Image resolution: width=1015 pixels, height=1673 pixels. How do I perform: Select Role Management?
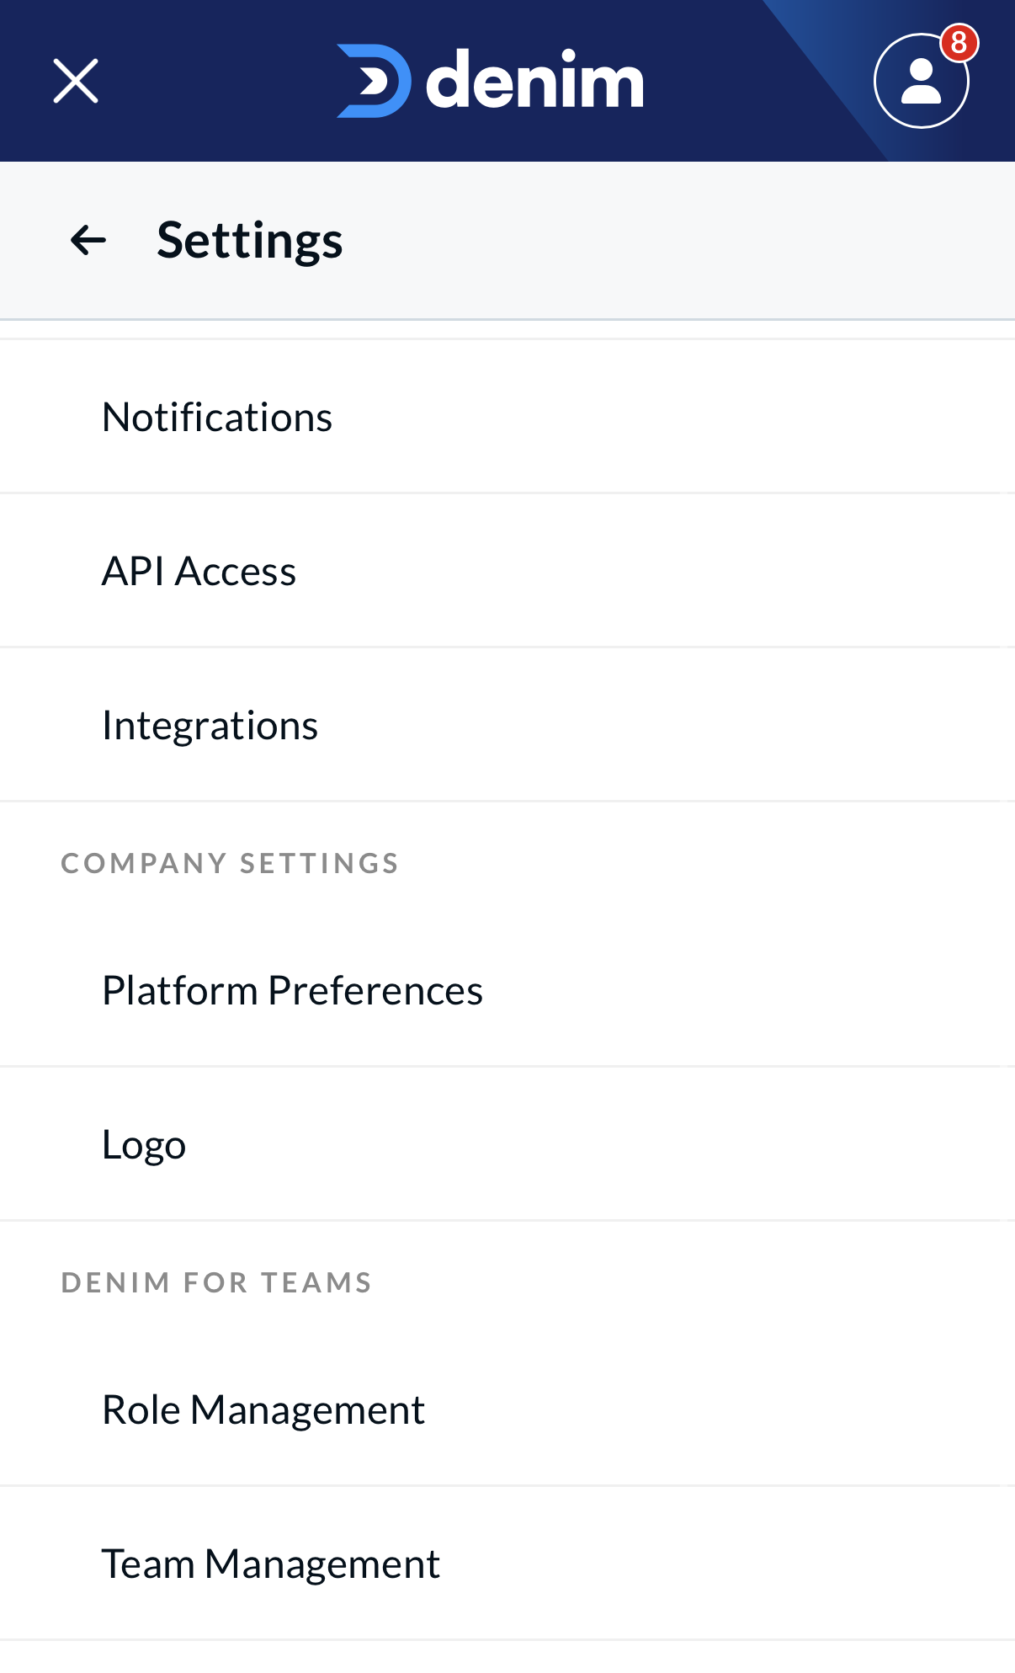click(263, 1409)
